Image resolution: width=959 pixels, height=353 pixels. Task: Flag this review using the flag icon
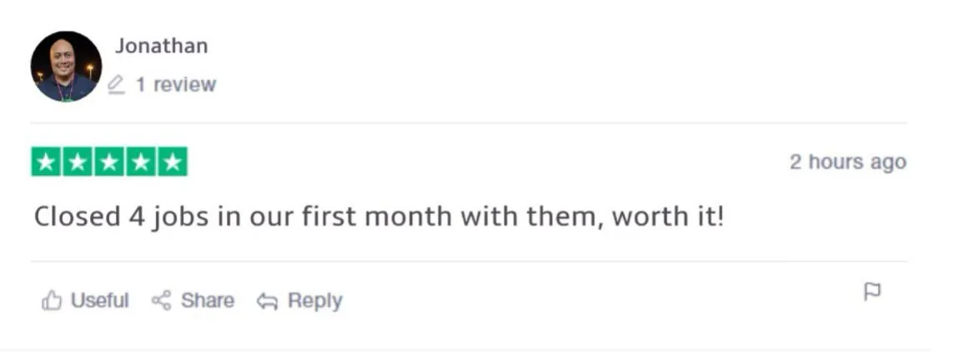point(872,292)
